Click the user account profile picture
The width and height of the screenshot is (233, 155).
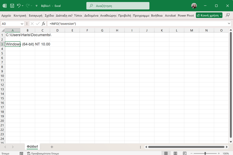tap(194, 6)
